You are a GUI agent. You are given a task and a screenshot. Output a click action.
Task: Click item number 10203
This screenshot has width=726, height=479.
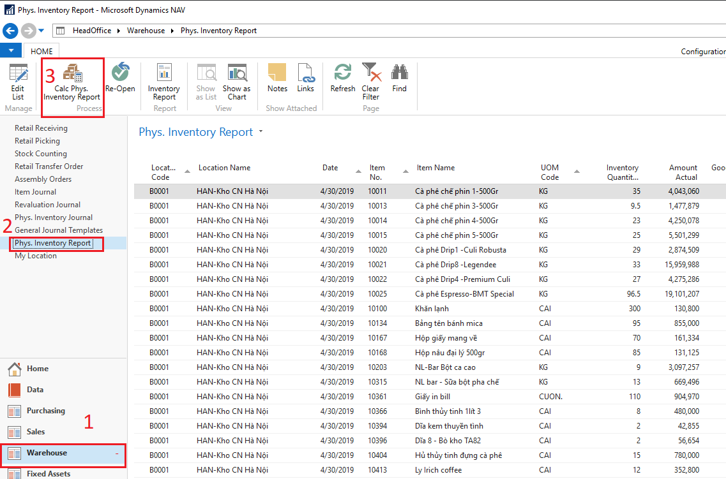pyautogui.click(x=377, y=367)
